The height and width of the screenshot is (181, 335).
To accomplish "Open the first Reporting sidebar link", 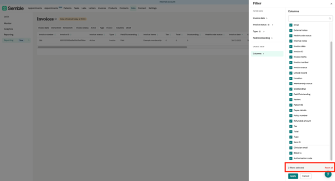I will pyautogui.click(x=8, y=34).
